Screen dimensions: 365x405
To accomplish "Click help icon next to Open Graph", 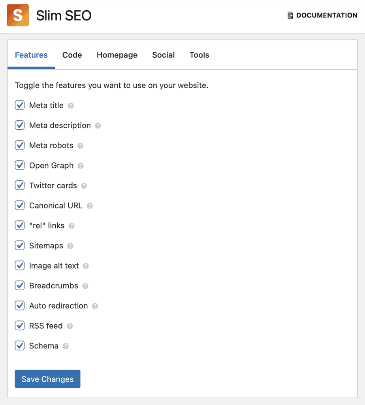I will [81, 166].
